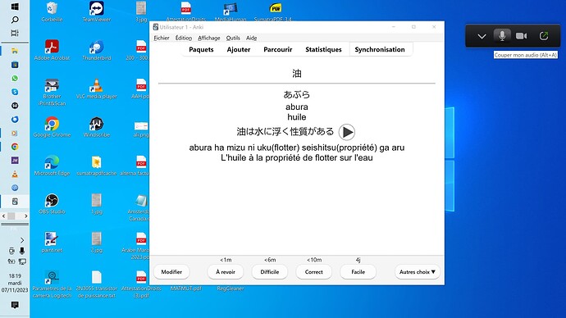Viewport: 566px width, 318px height.
Task: Select the VLC media player desktop icon
Action: point(96,89)
